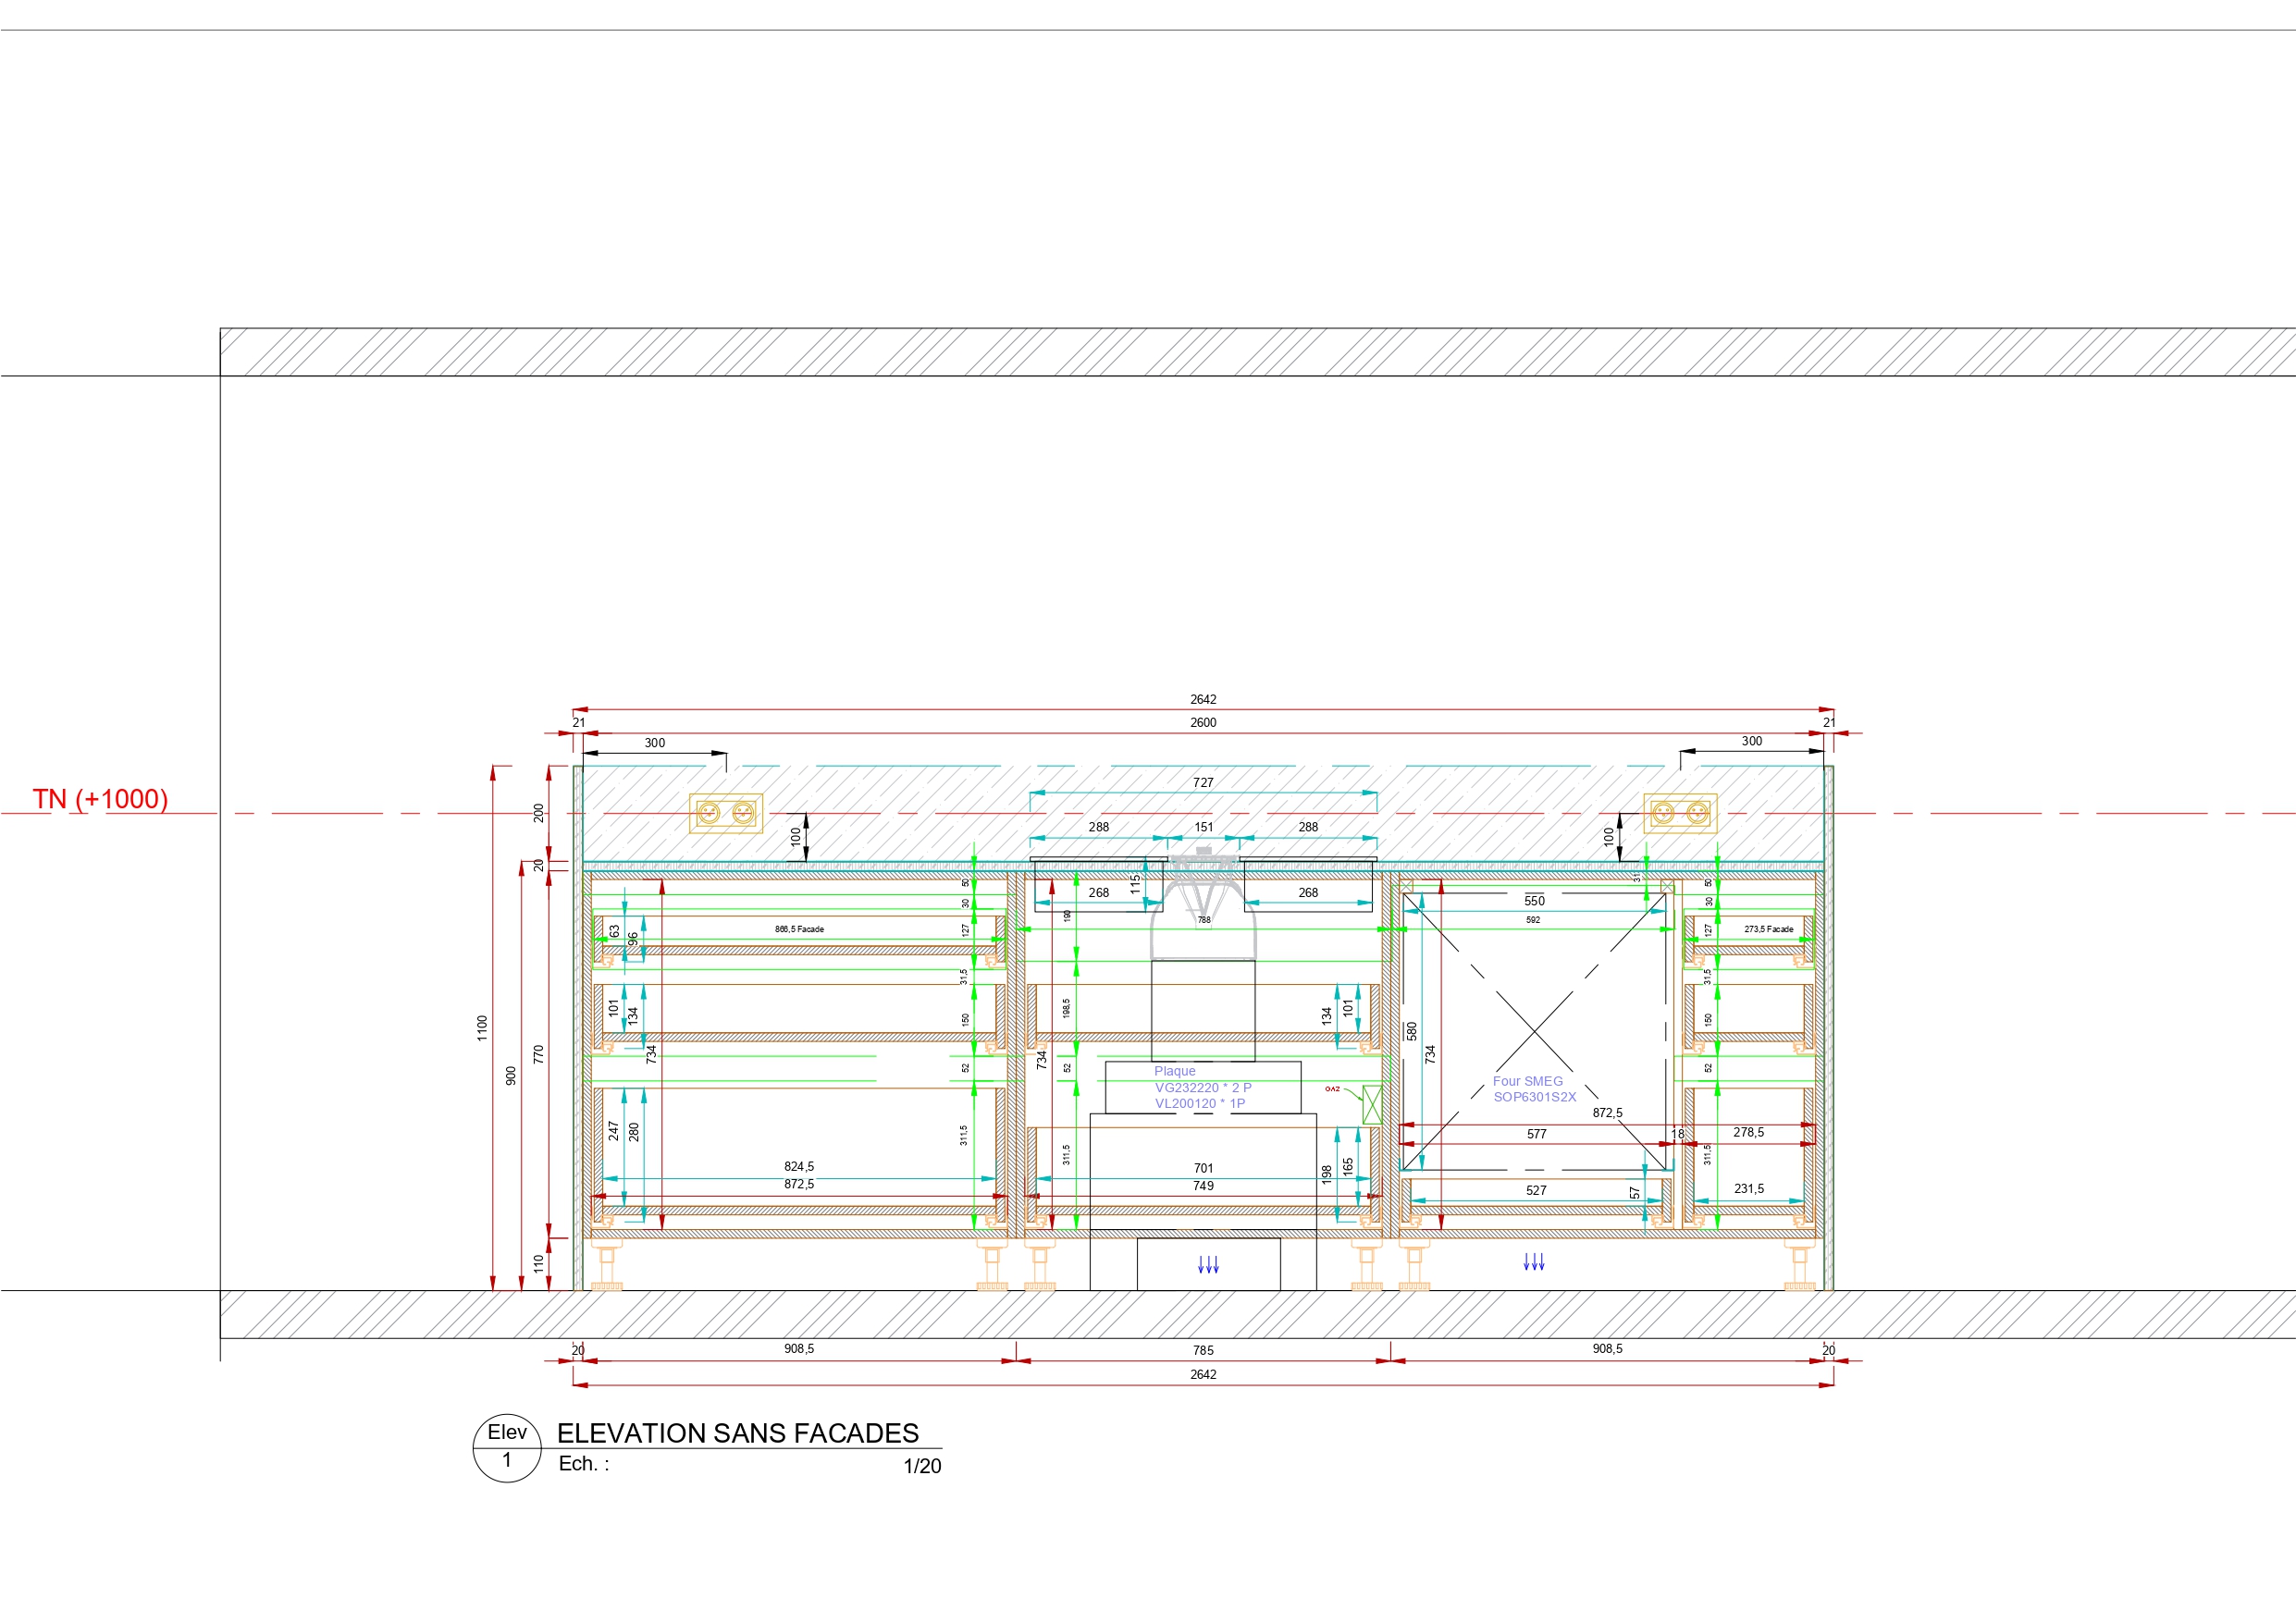Select the TN (+1000) level label
The width and height of the screenshot is (2296, 1623).
point(100,799)
